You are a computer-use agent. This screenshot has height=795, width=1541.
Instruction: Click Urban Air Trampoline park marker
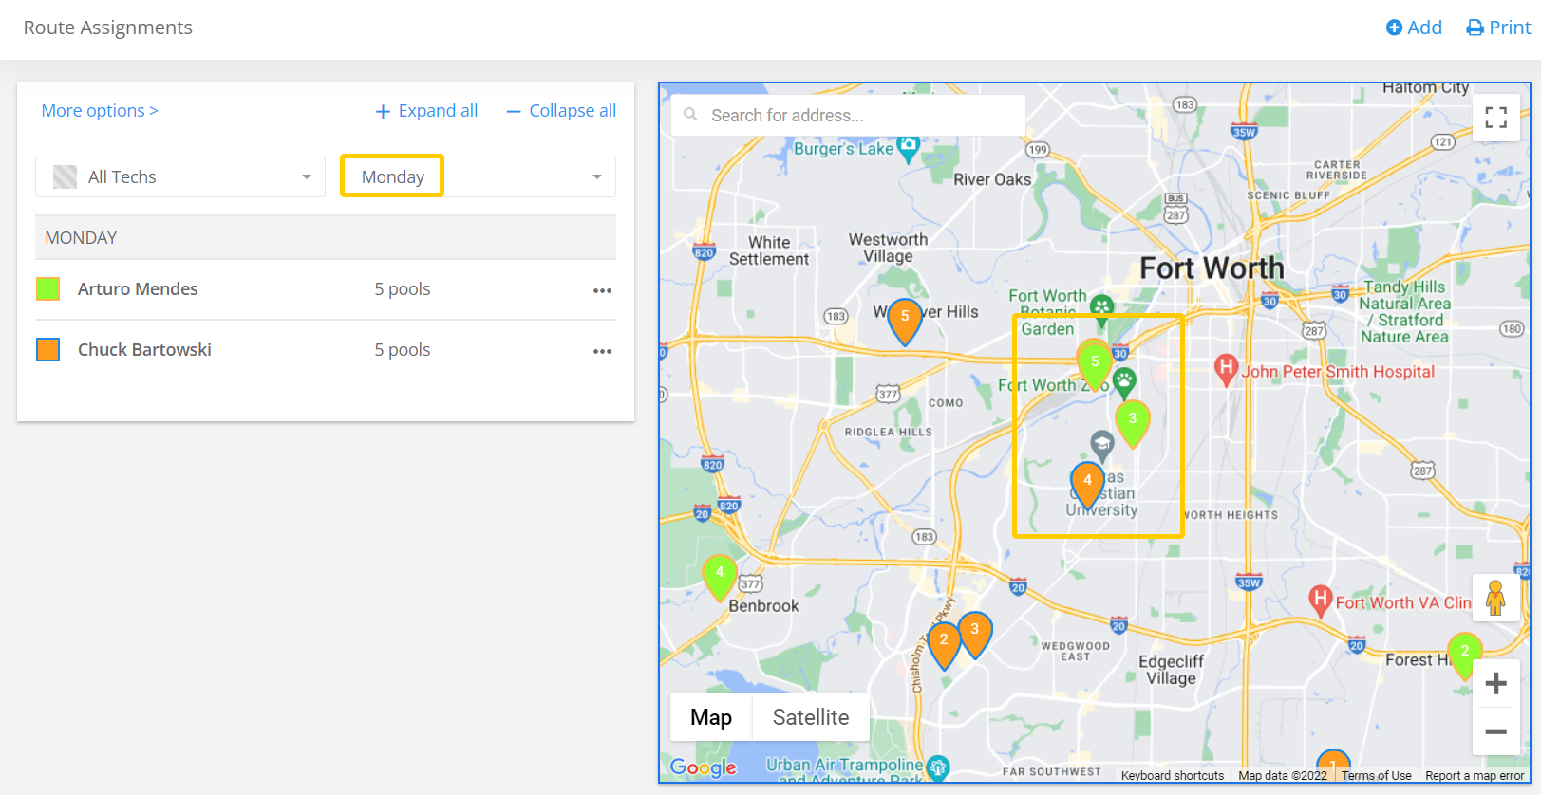pos(938,767)
